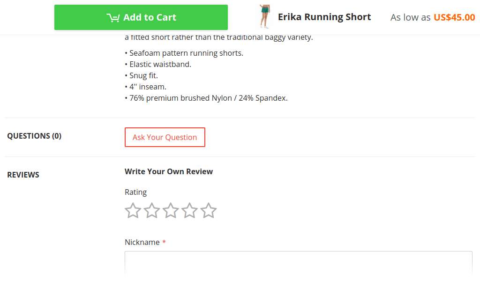This screenshot has width=480, height=281.
Task: Click the Write Your Own Review heading
Action: [169, 171]
